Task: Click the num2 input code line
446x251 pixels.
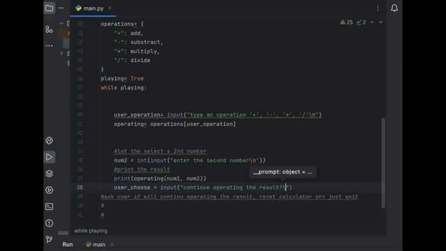Action: click(x=190, y=160)
